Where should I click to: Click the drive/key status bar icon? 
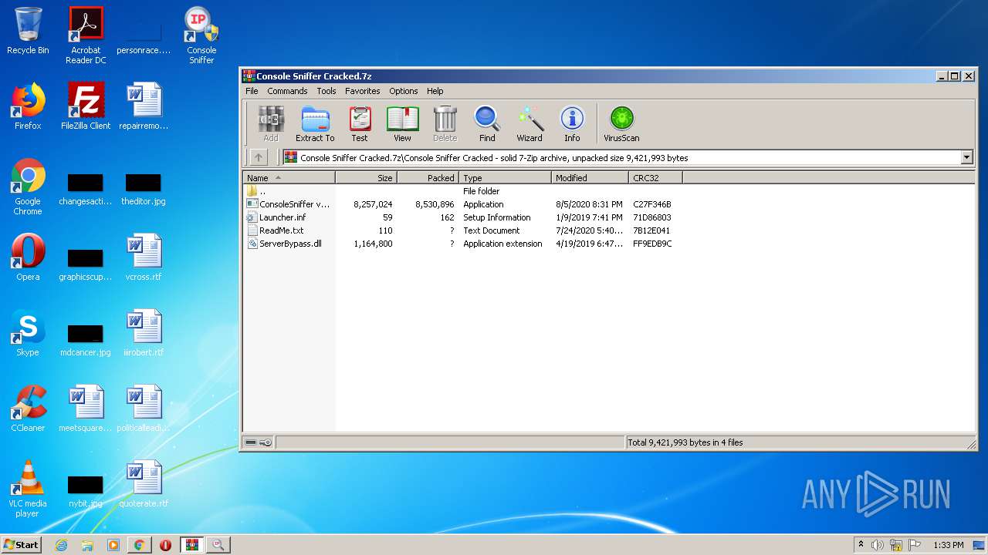[x=258, y=442]
